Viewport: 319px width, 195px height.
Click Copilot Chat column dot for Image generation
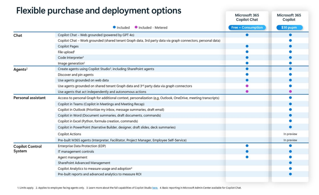tap(247, 63)
